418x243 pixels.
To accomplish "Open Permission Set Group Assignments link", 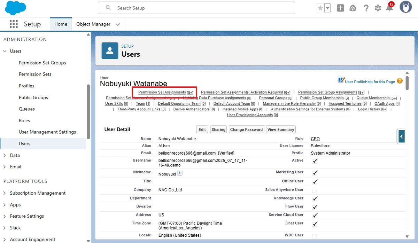I will 331,92.
